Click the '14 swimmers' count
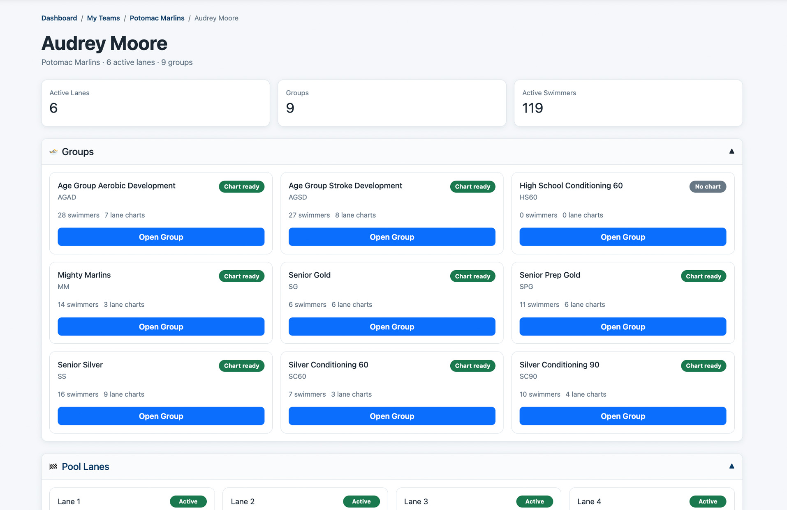787x510 pixels. (x=78, y=305)
